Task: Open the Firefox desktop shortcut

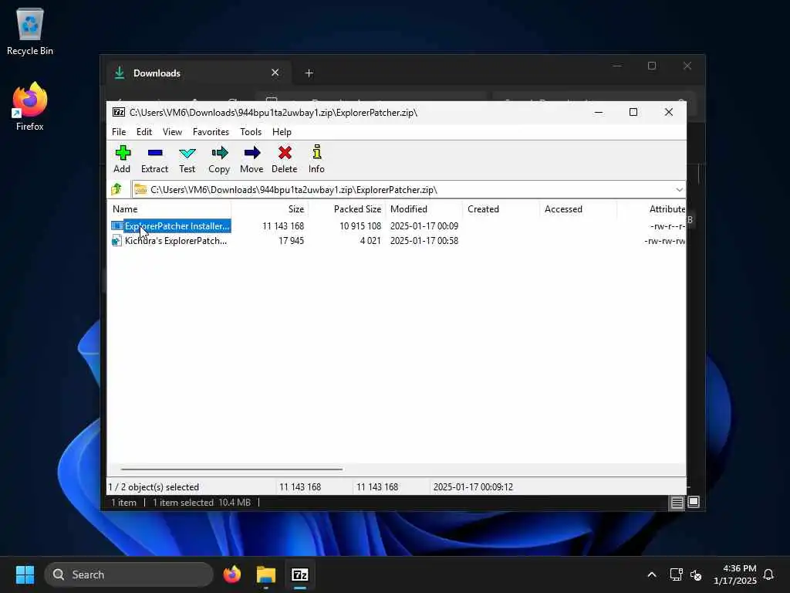Action: click(30, 107)
